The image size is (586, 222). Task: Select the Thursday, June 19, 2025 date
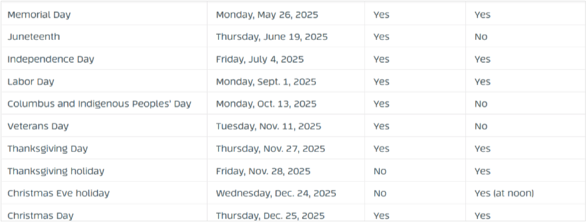tap(272, 37)
